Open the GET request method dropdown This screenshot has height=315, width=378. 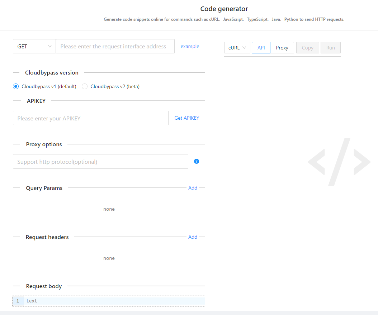34,46
